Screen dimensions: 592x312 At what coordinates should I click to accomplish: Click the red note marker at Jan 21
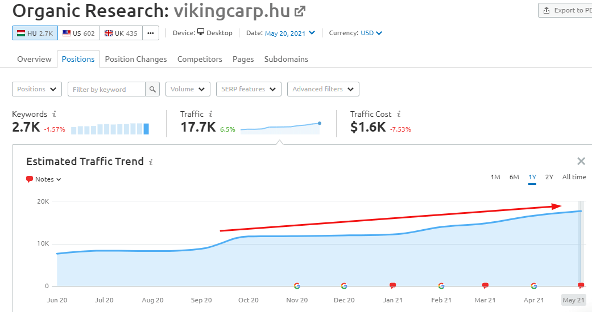(392, 286)
